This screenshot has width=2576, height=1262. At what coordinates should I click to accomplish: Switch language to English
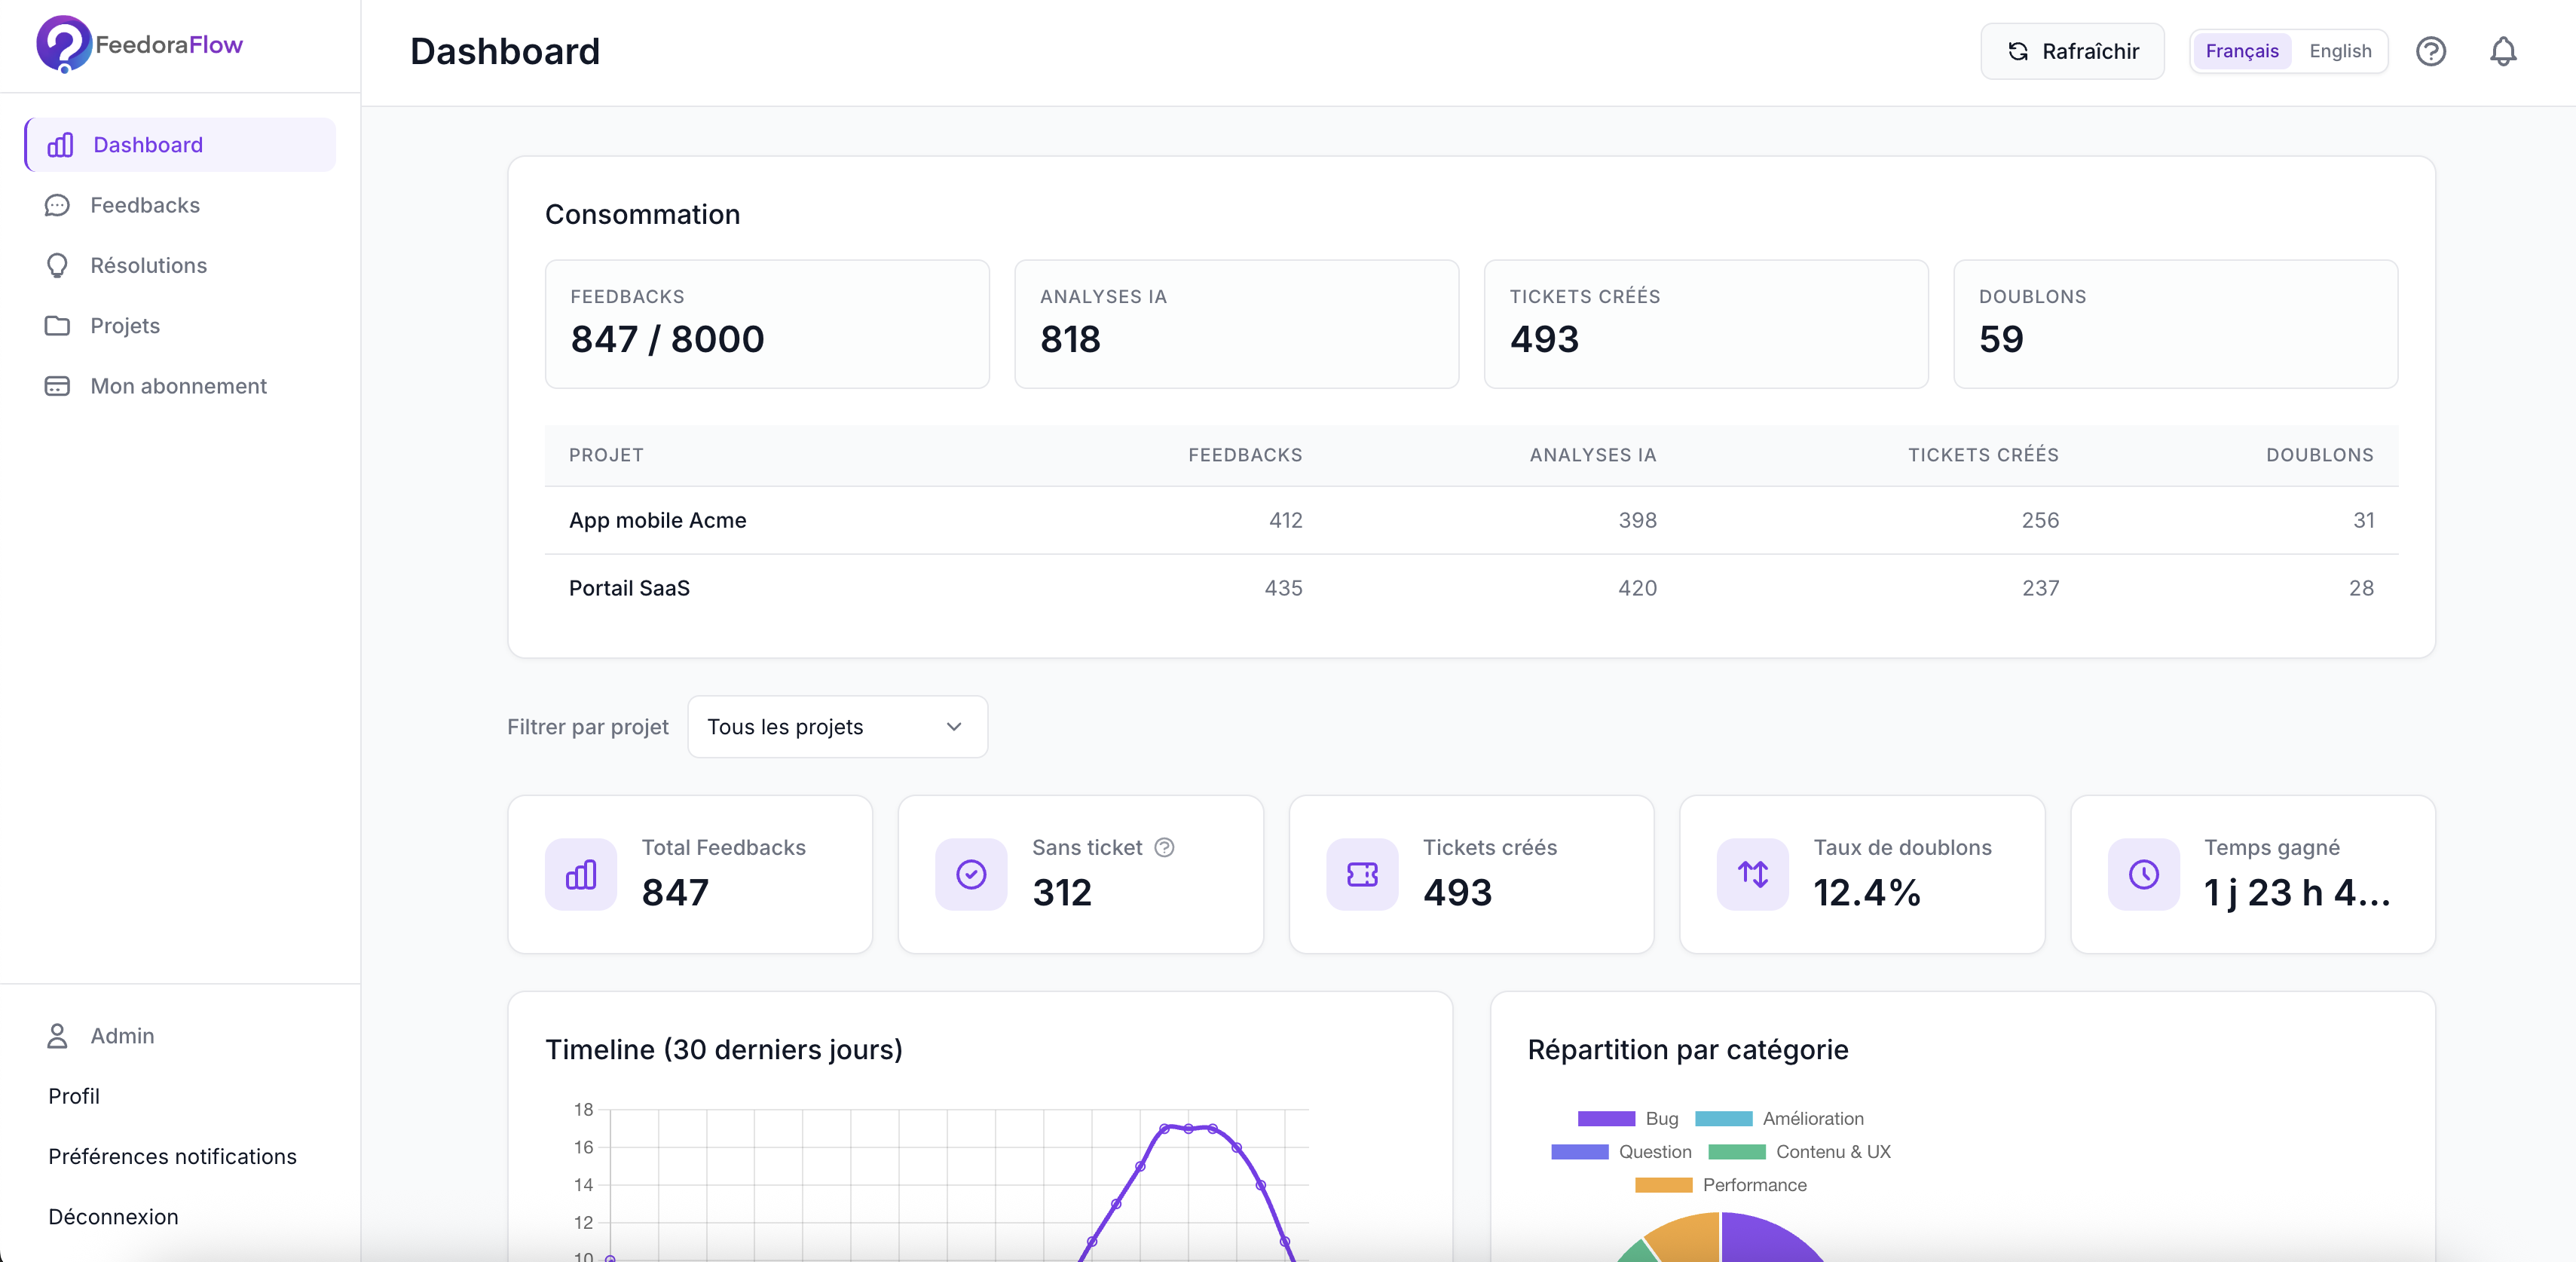click(x=2340, y=51)
